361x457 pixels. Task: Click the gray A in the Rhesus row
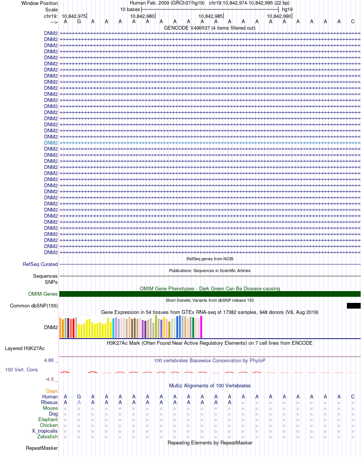pos(79,402)
